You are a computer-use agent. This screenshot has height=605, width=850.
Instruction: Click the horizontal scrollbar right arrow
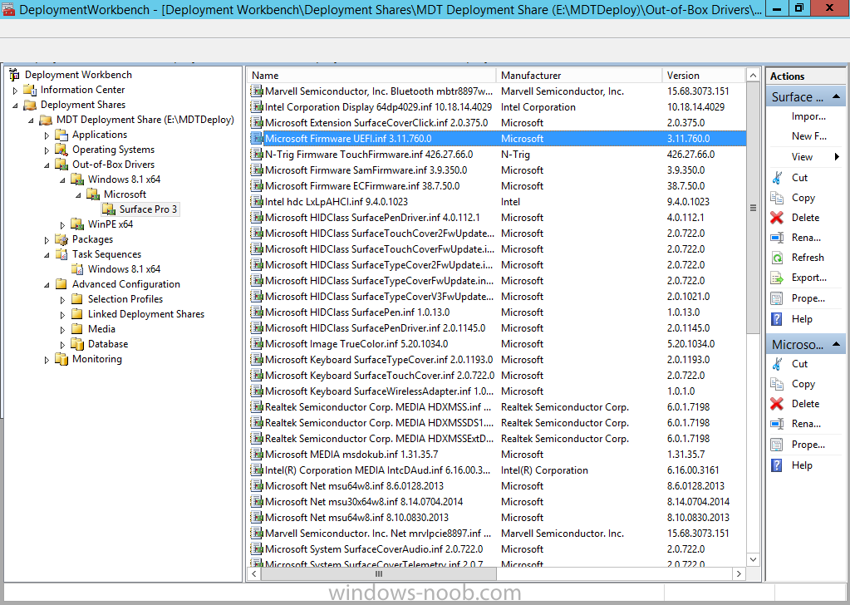(739, 573)
